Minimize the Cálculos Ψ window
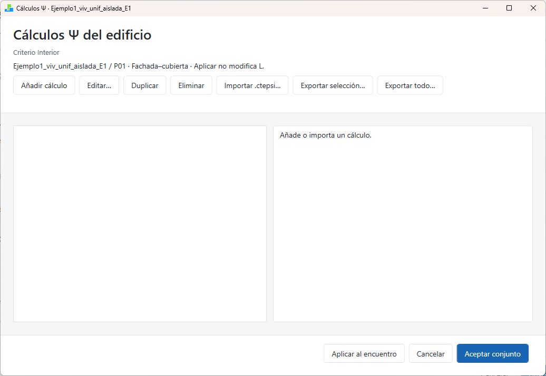The height and width of the screenshot is (376, 546). [x=485, y=8]
